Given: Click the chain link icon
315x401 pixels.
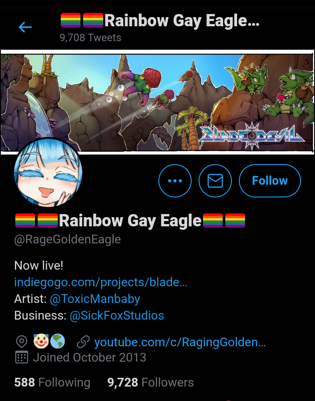Looking at the screenshot, I should point(84,342).
